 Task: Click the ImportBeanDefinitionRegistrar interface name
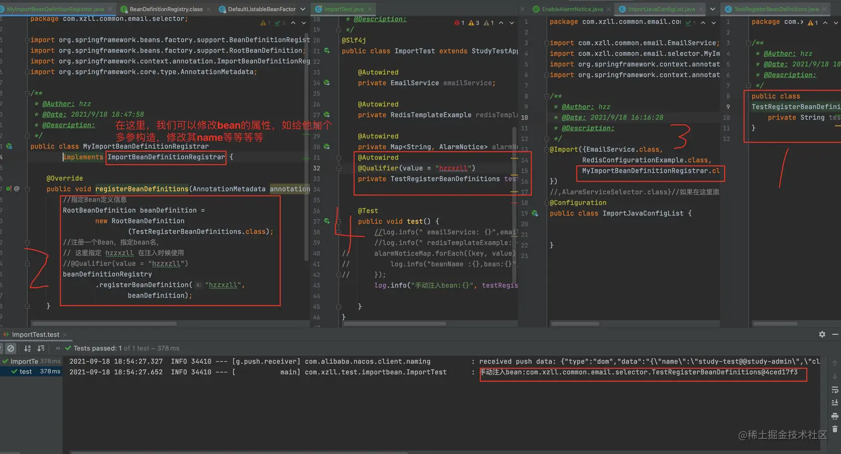(x=166, y=157)
